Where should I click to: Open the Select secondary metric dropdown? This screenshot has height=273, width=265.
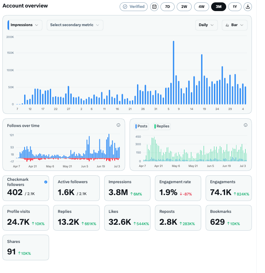point(75,25)
